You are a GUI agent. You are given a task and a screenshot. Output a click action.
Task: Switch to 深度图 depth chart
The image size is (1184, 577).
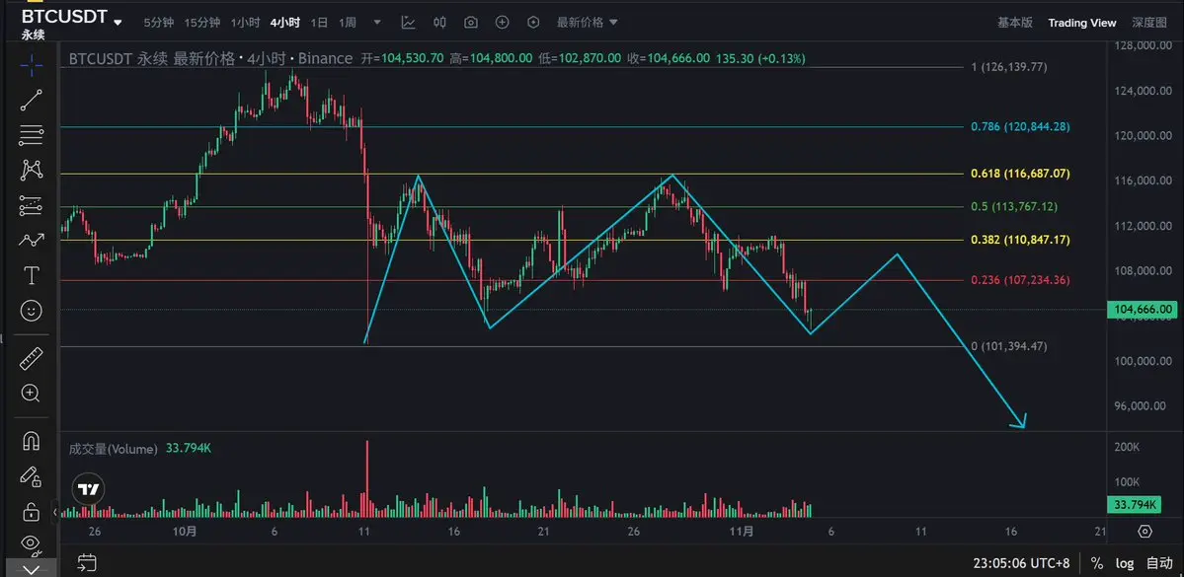1149,23
